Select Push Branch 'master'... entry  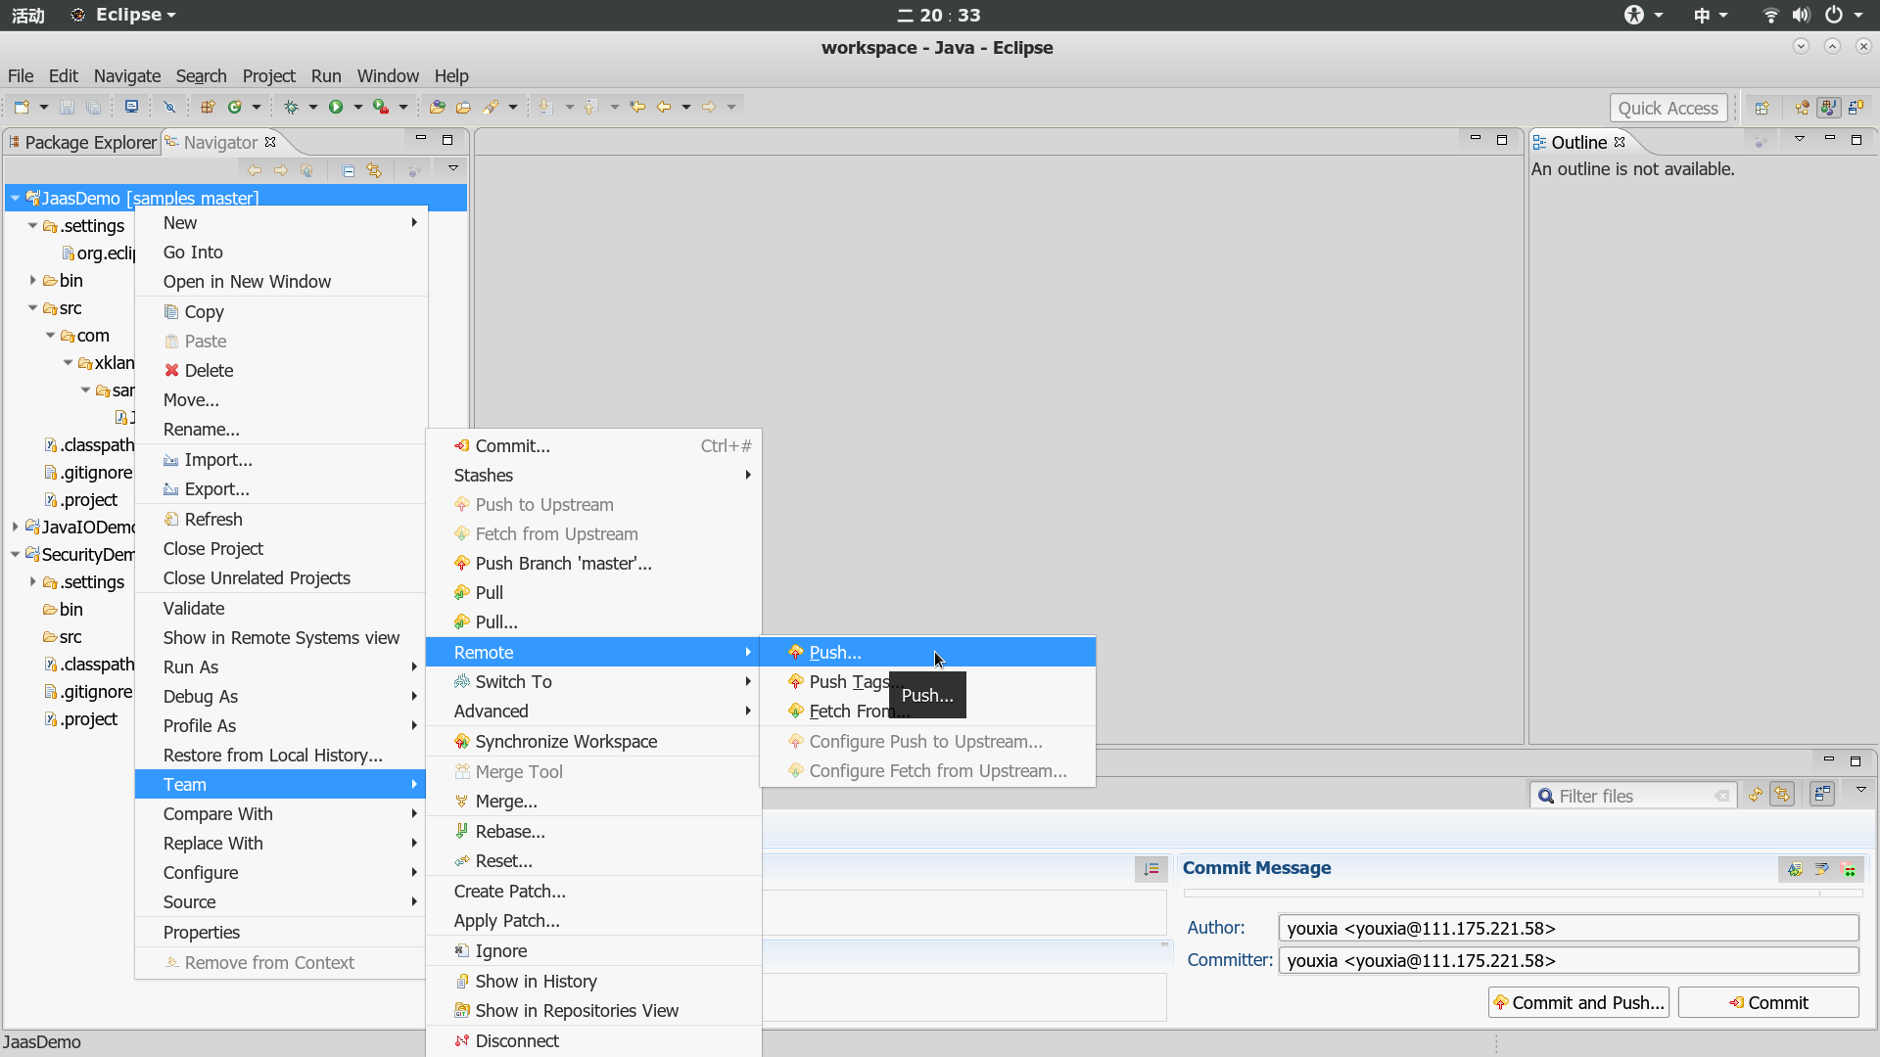click(593, 563)
